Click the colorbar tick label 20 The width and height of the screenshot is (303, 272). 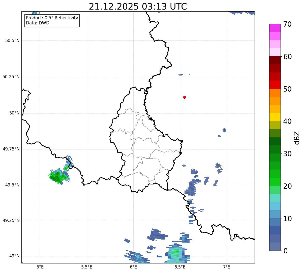pyautogui.click(x=287, y=186)
